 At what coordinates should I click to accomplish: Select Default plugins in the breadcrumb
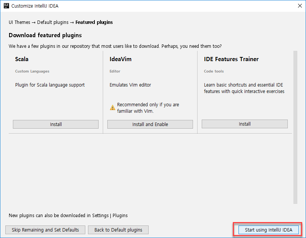pos(53,22)
